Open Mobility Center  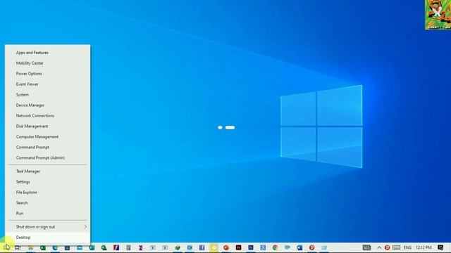[47, 63]
